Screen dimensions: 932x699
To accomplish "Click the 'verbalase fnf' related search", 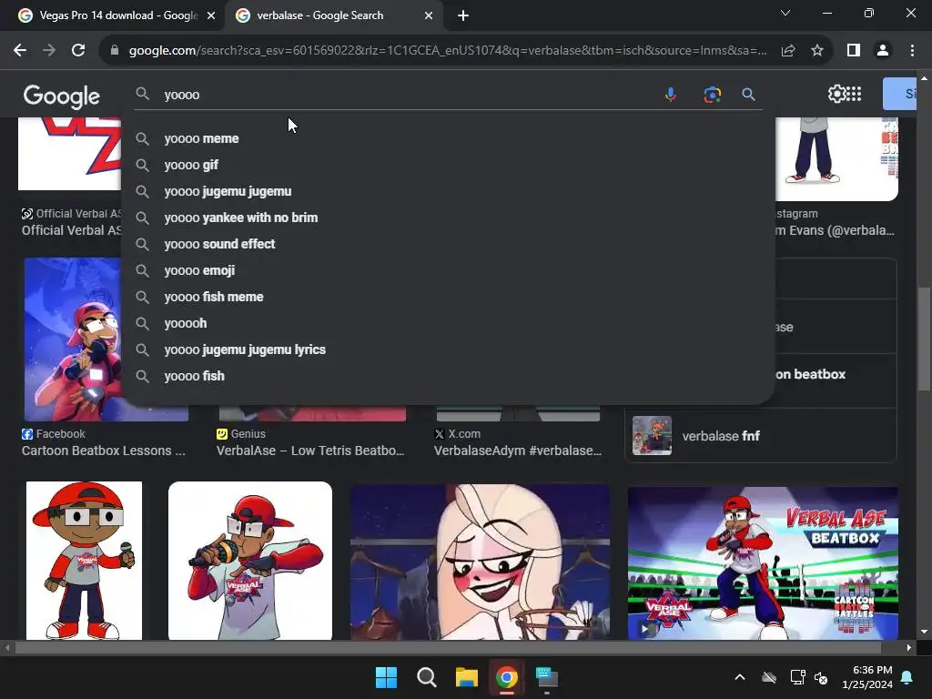I will (760, 436).
